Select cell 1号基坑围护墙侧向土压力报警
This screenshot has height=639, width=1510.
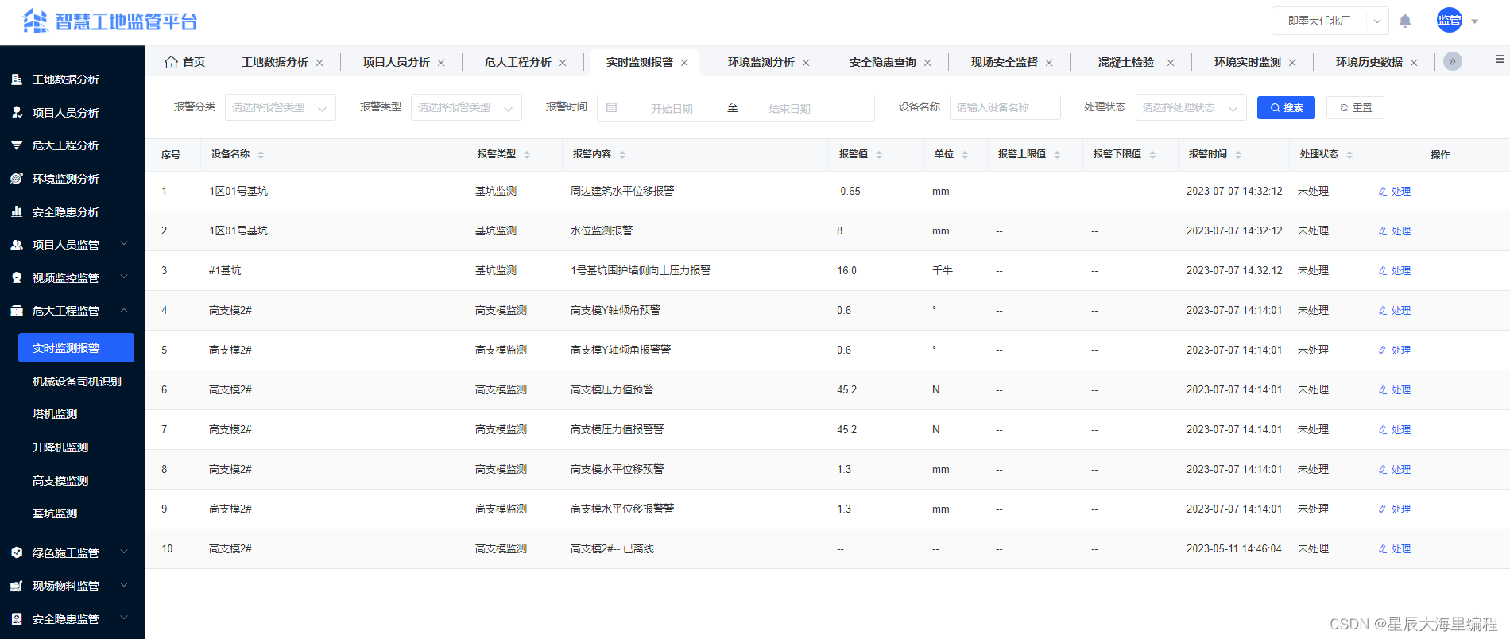point(641,271)
